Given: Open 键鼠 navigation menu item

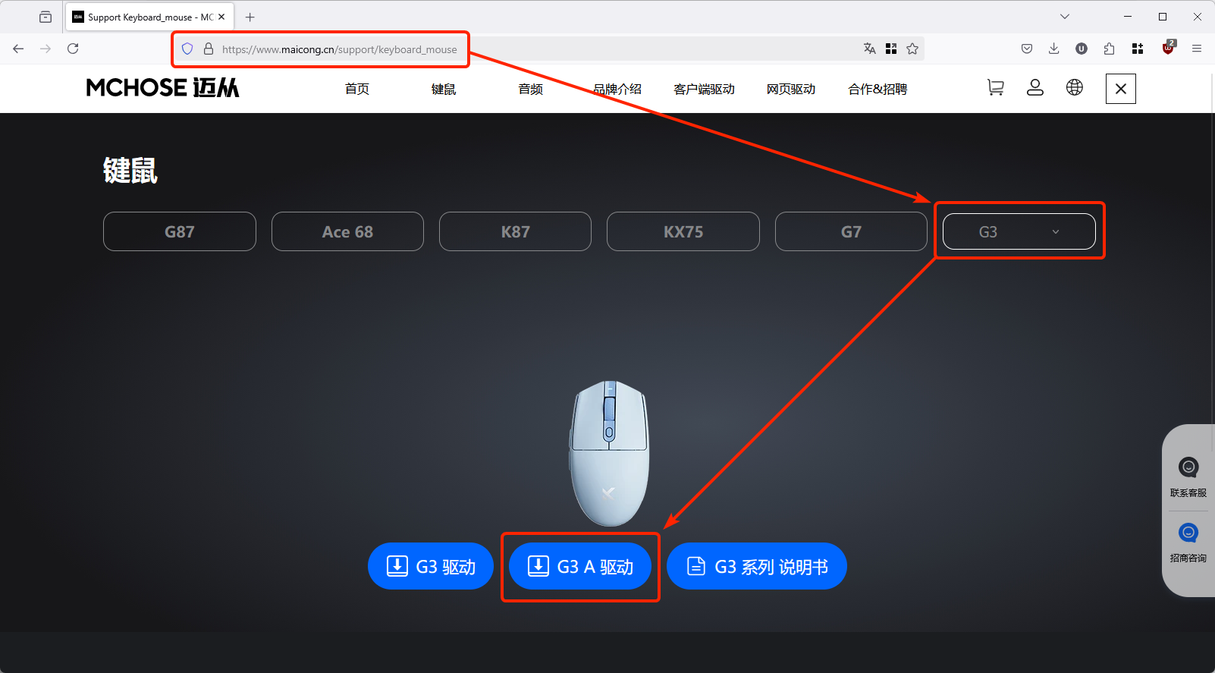Looking at the screenshot, I should pyautogui.click(x=444, y=89).
